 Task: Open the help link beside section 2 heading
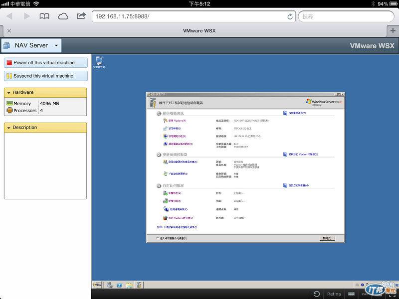point(301,154)
